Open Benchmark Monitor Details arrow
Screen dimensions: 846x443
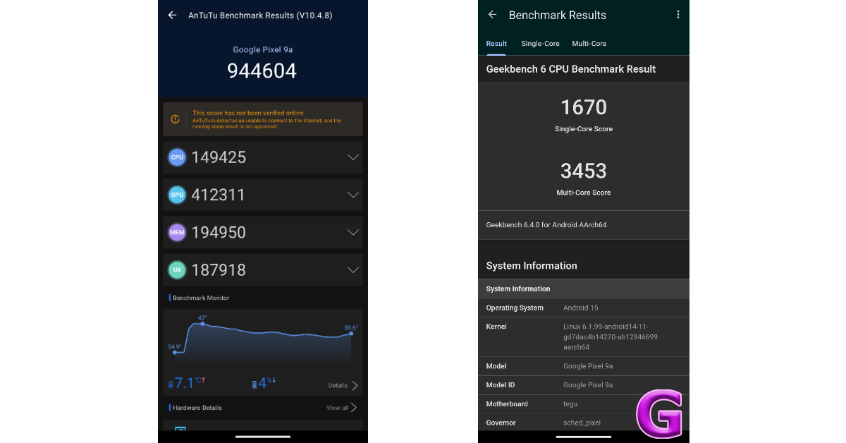[355, 385]
